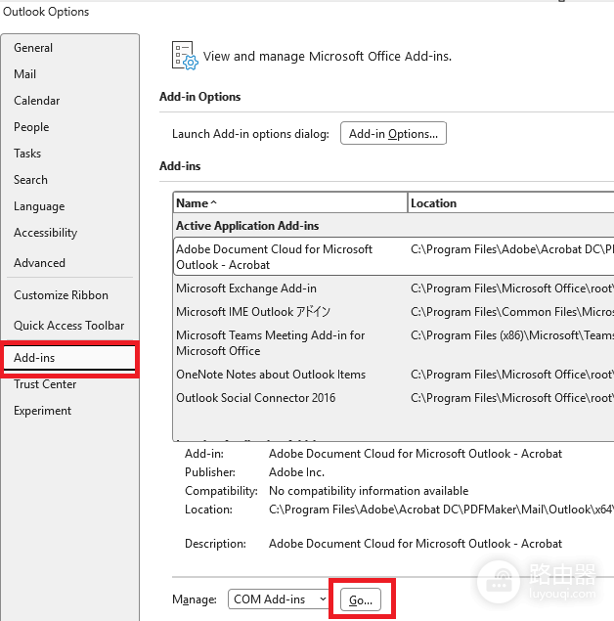The image size is (614, 621).
Task: Open the General options category
Action: 33,48
